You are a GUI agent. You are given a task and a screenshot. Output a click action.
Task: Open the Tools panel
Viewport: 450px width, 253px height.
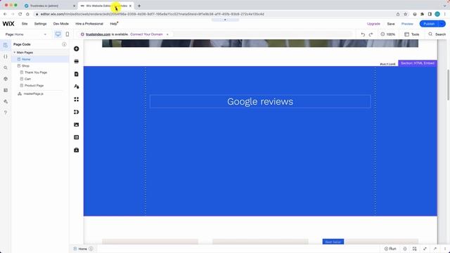pyautogui.click(x=412, y=34)
